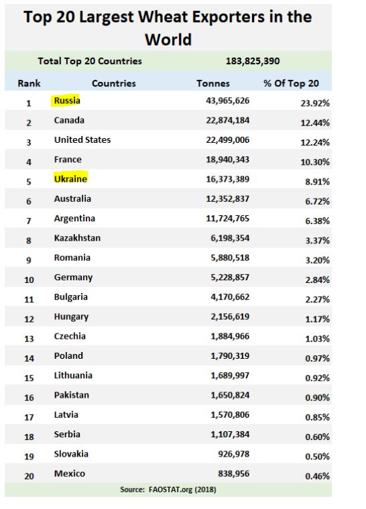Image resolution: width=366 pixels, height=509 pixels.
Task: Select the Countries column header
Action: [113, 83]
